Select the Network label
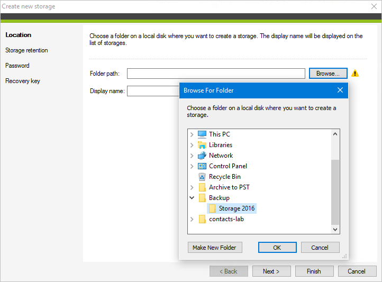The width and height of the screenshot is (382, 282). click(x=221, y=156)
